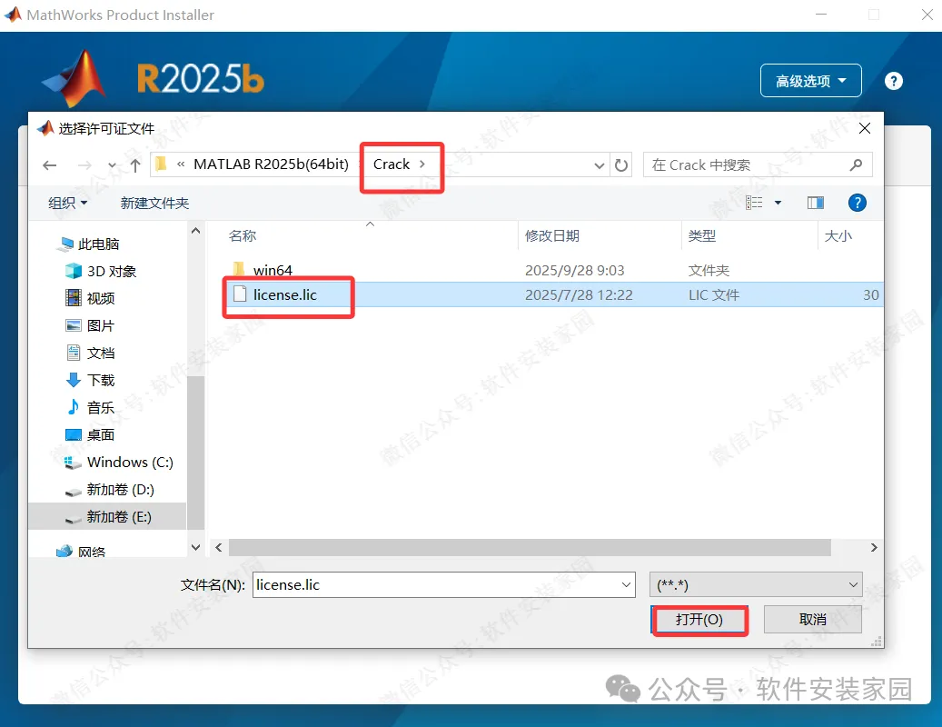Viewport: 942px width, 727px height.
Task: Click the 取消 button
Action: pos(813,620)
